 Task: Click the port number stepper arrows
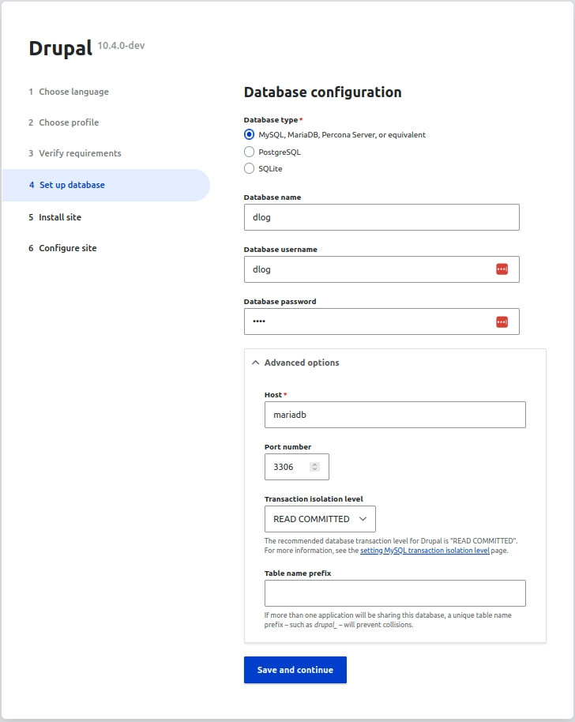click(314, 467)
